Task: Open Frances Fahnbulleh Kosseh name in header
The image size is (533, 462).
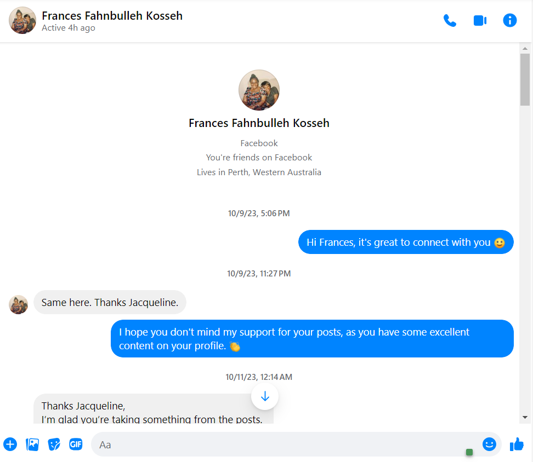Action: pos(112,15)
